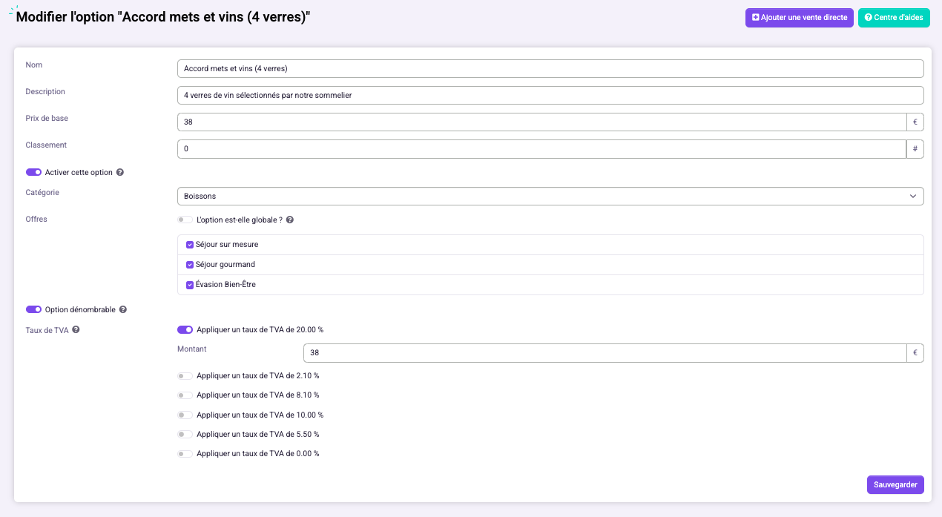Click into the Description input field
The width and height of the screenshot is (942, 517).
pos(550,95)
